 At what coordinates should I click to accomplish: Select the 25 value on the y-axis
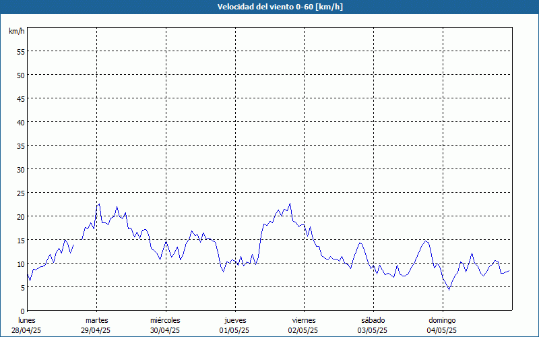(21, 193)
